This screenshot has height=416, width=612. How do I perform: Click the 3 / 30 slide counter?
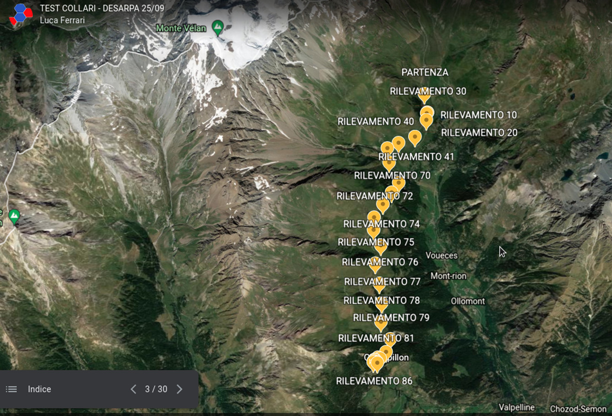click(x=156, y=389)
